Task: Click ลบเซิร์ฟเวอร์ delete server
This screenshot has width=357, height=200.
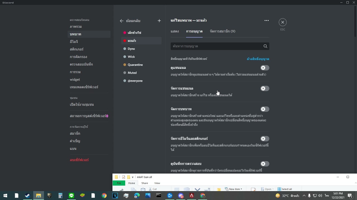Action: click(x=79, y=160)
